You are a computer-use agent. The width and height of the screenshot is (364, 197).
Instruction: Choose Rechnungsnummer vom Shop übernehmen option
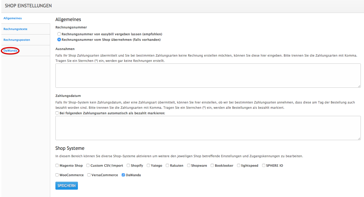[x=59, y=40]
